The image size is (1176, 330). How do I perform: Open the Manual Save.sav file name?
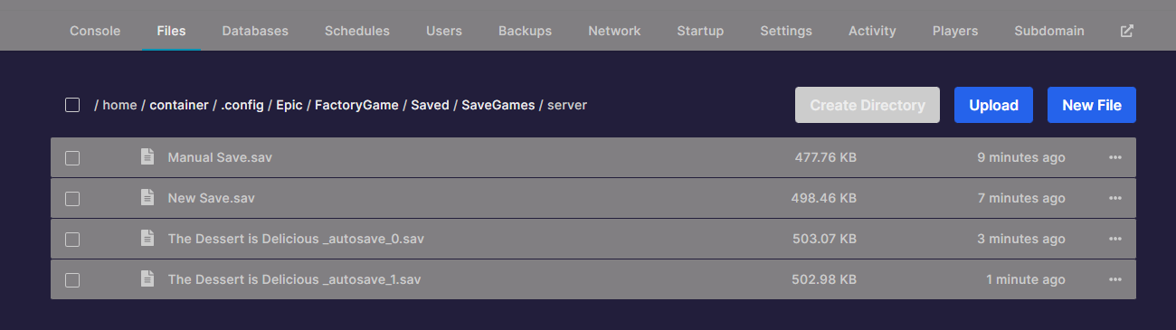point(220,157)
